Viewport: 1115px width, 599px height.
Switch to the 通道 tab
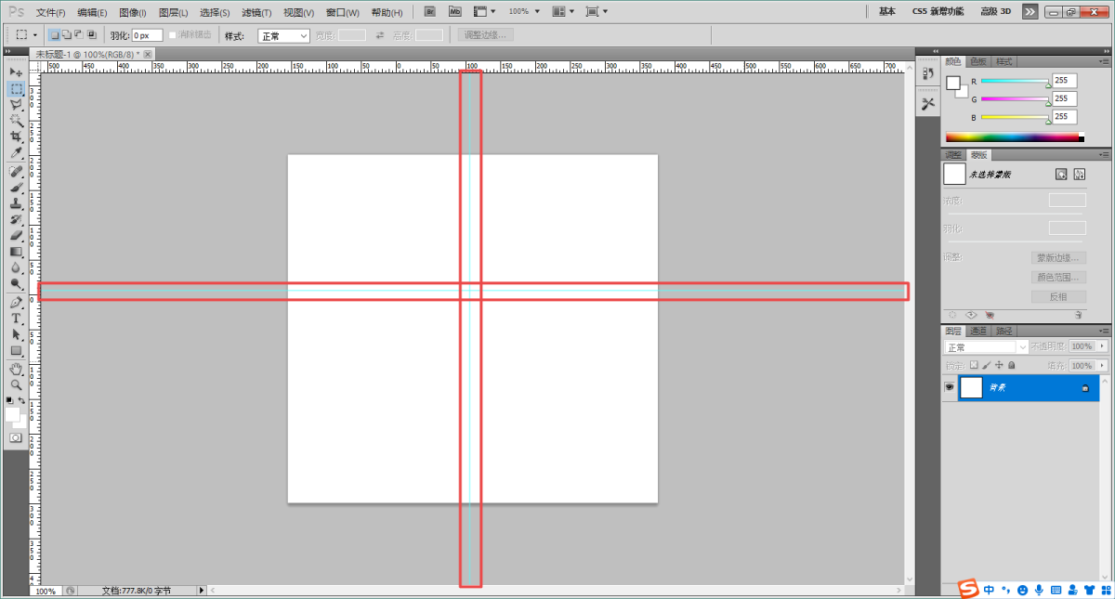pos(978,331)
